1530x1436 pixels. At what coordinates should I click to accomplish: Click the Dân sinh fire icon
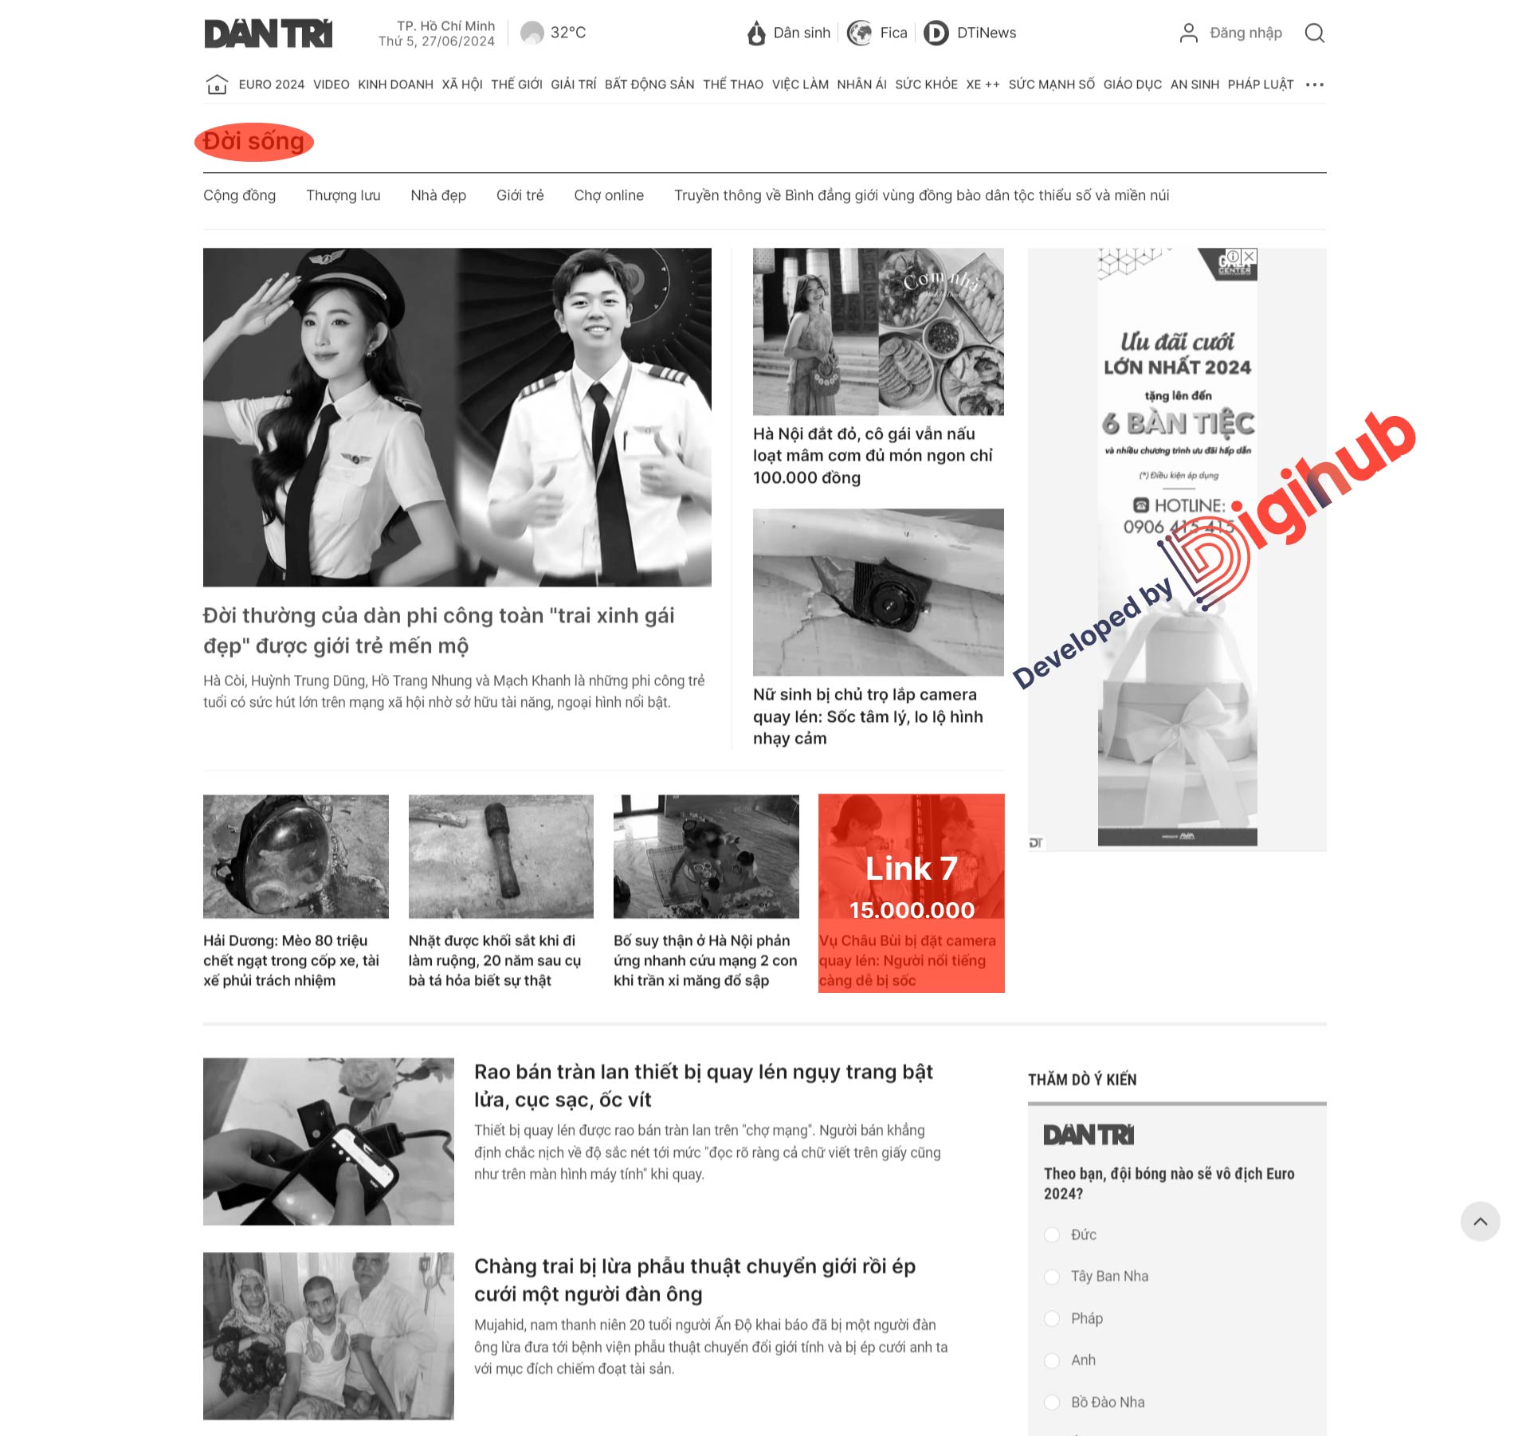tap(750, 33)
